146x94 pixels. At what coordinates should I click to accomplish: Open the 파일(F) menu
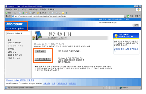pyautogui.click(x=9, y=9)
